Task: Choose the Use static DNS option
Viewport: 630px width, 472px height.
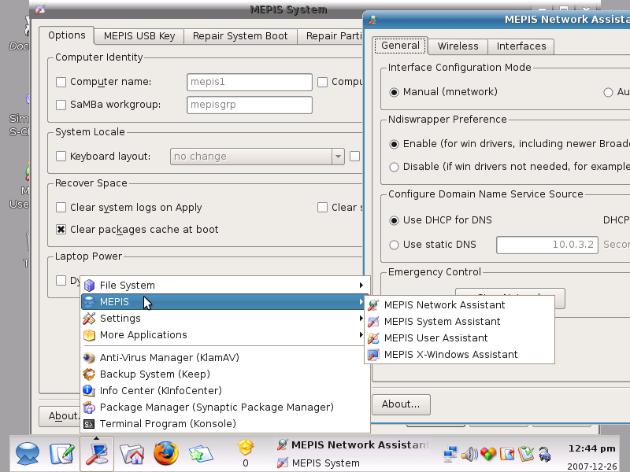Action: tap(395, 245)
